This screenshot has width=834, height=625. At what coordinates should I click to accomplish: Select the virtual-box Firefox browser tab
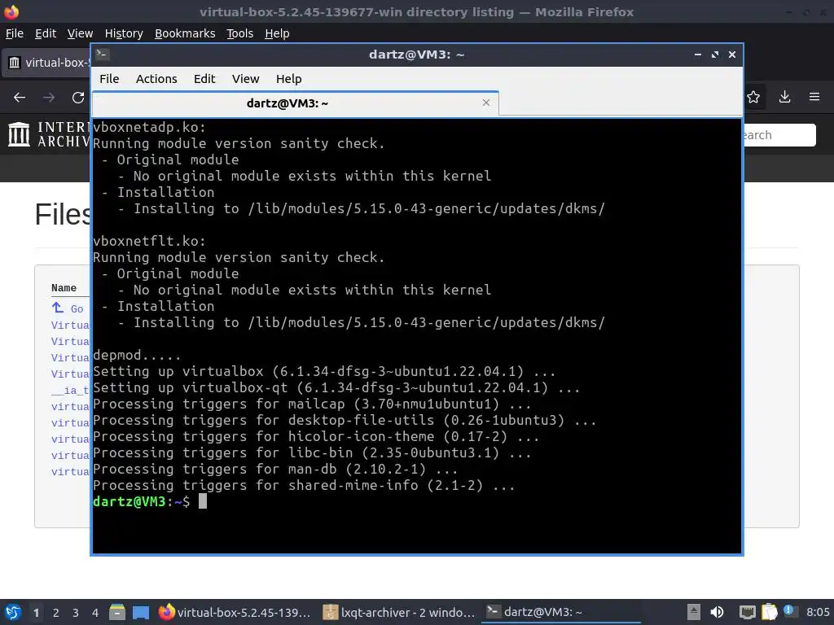pyautogui.click(x=48, y=63)
